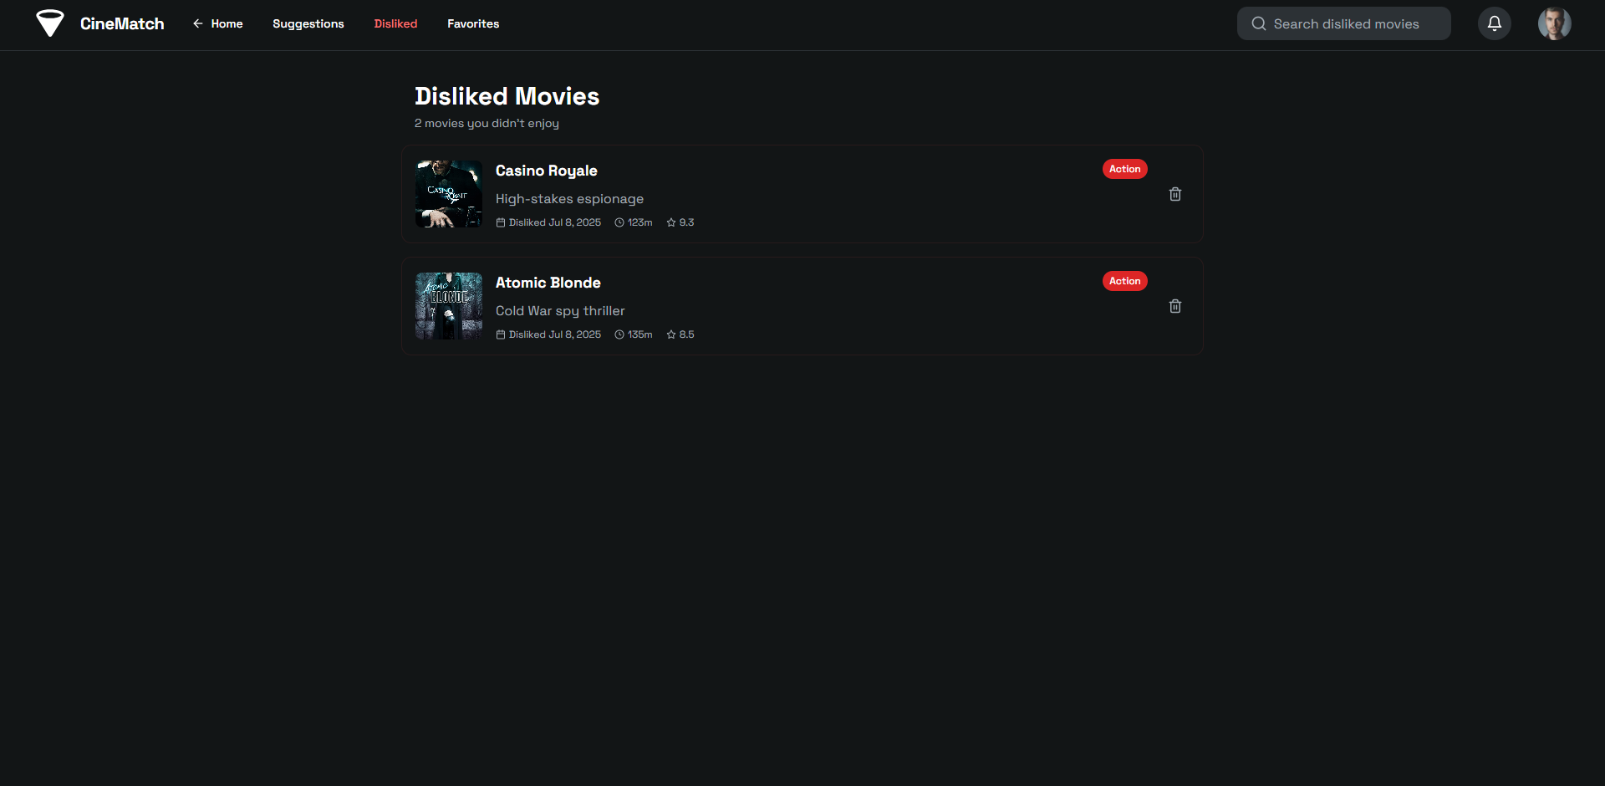The width and height of the screenshot is (1605, 786).
Task: Click the Action badge on Atomic Blonde
Action: coord(1124,280)
